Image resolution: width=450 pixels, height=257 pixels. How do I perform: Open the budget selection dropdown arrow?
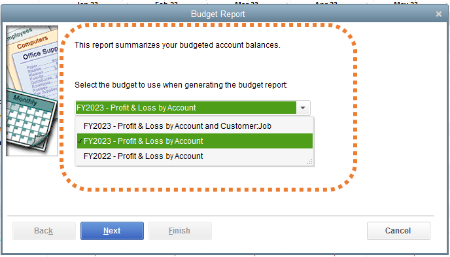pyautogui.click(x=303, y=108)
